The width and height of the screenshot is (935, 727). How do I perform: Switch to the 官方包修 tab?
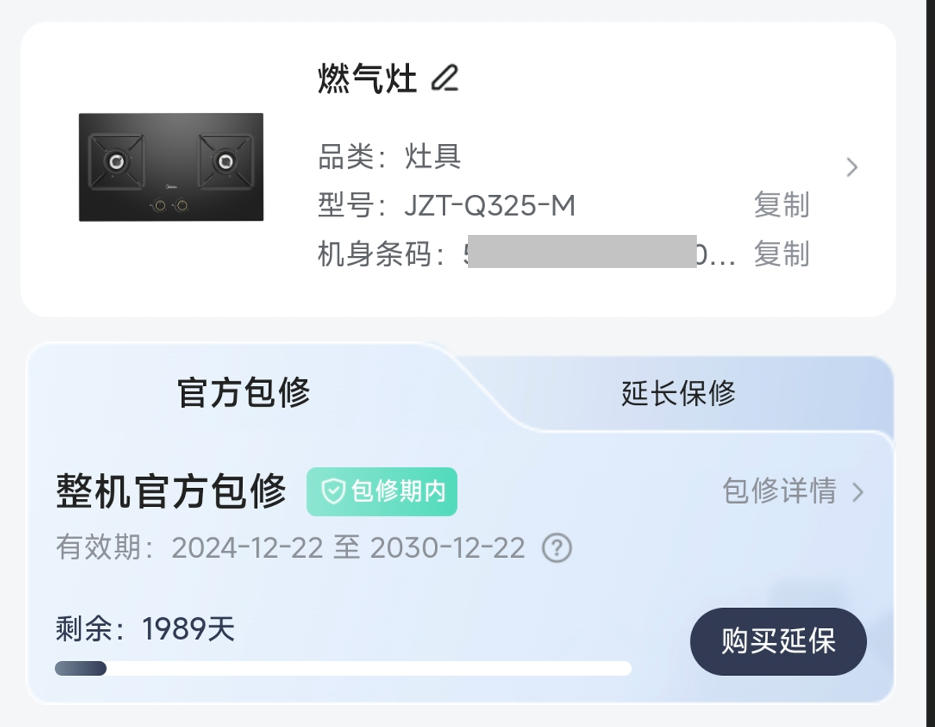(x=244, y=392)
